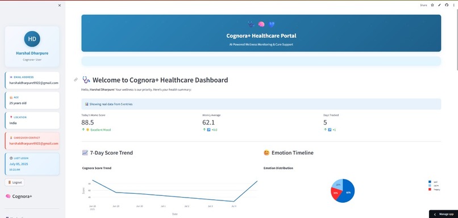Click the envelope icon beside Email Address

[11, 77]
